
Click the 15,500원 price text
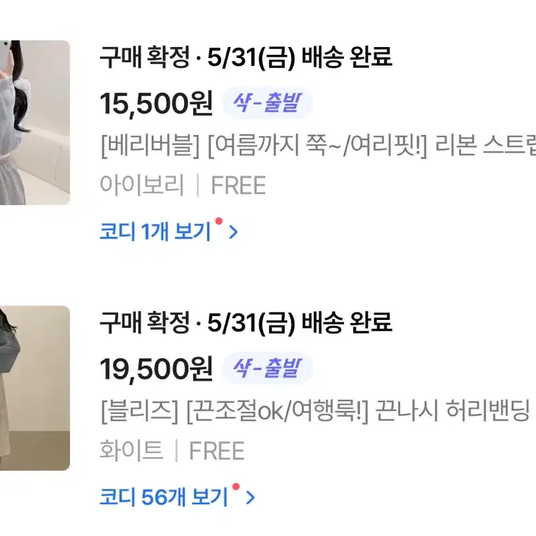tap(156, 104)
